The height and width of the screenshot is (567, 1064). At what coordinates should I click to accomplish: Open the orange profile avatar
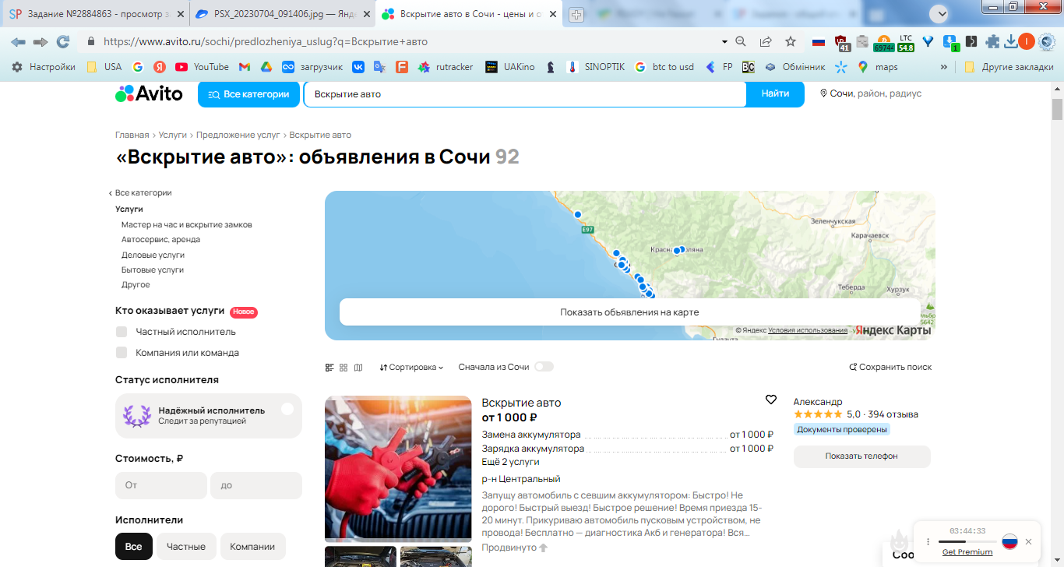1027,41
